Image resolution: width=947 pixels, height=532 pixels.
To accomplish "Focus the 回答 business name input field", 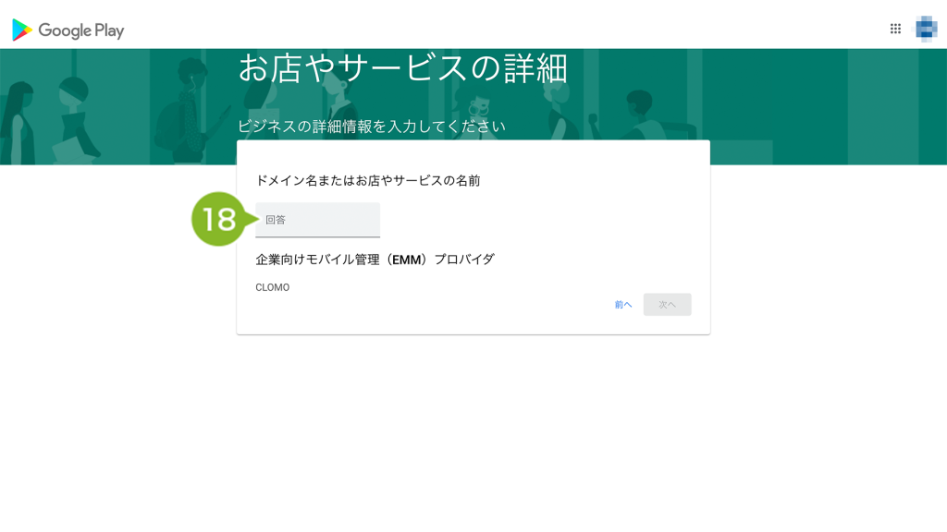I will click(318, 220).
